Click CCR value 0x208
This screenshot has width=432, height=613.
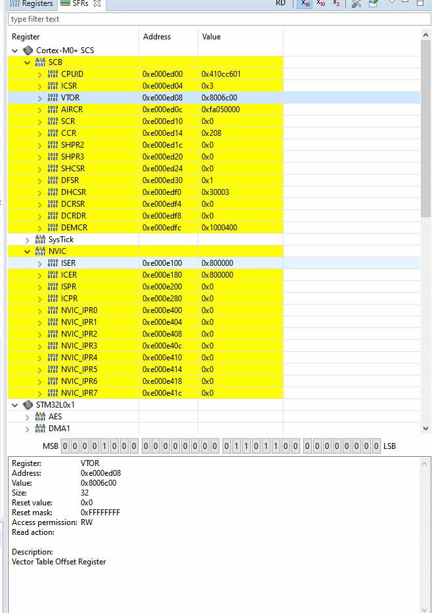pos(211,133)
